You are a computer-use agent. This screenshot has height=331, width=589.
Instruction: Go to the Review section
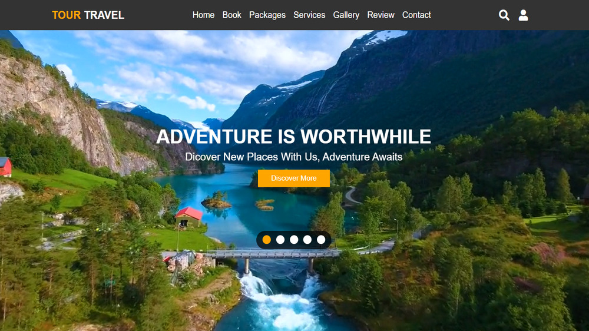(380, 15)
